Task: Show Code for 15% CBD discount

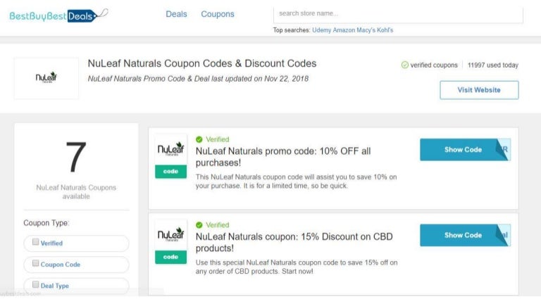Action: point(463,236)
